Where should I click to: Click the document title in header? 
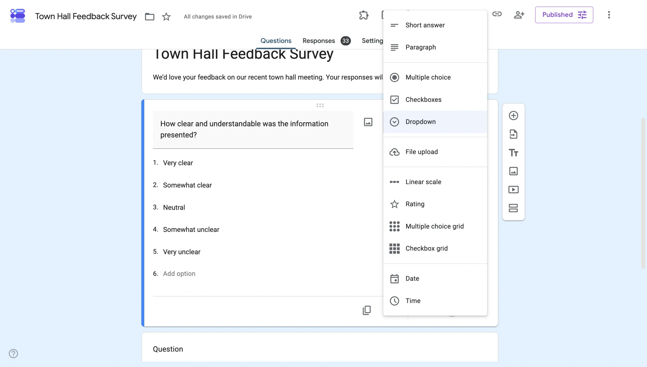pyautogui.click(x=86, y=16)
